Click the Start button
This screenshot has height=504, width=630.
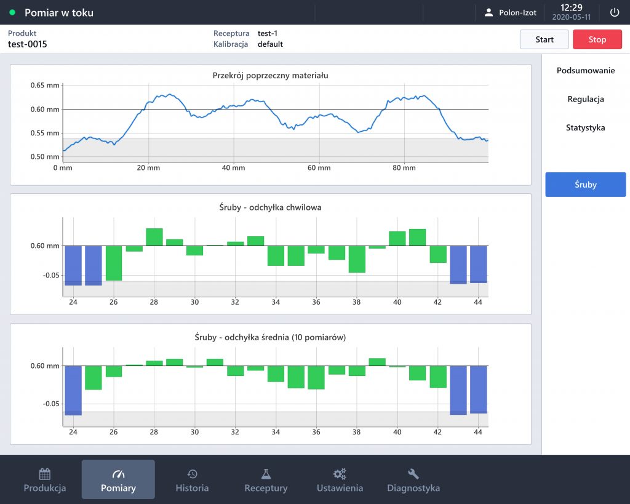544,39
